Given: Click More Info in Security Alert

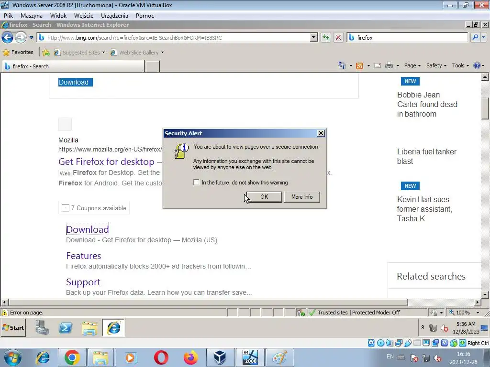Looking at the screenshot, I should coord(302,196).
